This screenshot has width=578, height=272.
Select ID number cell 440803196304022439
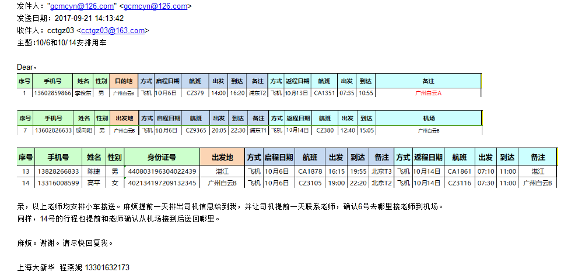point(162,171)
